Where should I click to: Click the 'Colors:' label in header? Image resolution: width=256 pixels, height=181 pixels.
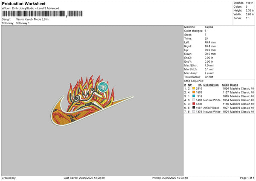point(238,7)
